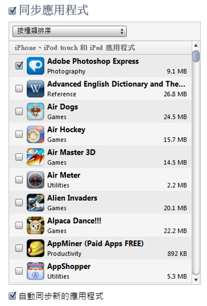Viewport: 207px width, 306px height.
Task: Click the 9.1 MB size value
Action: pos(177,72)
